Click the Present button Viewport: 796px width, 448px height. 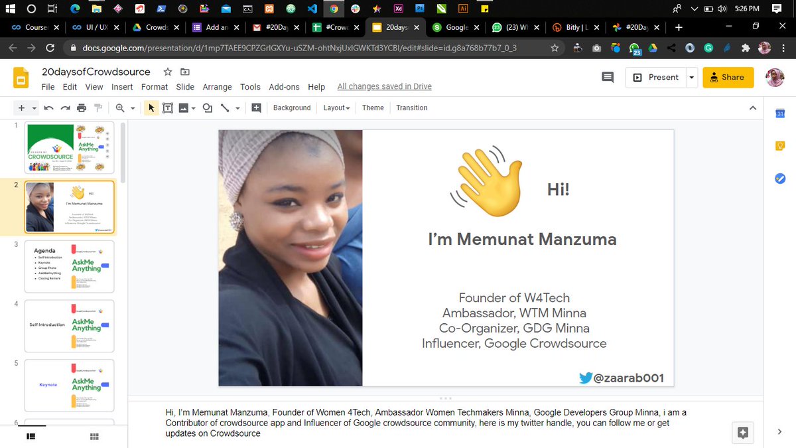[x=655, y=78]
